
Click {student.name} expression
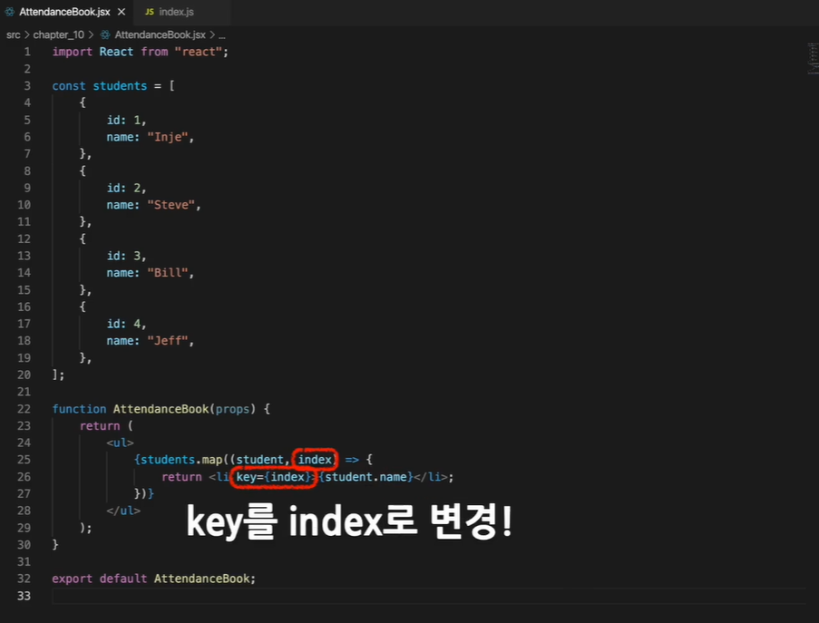(x=366, y=477)
